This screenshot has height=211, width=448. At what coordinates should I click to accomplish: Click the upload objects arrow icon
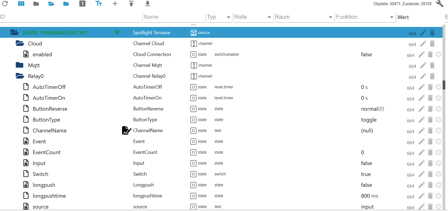coord(131,4)
